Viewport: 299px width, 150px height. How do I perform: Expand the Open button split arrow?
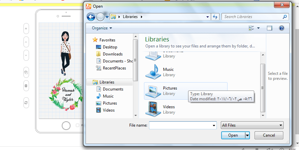(247, 136)
